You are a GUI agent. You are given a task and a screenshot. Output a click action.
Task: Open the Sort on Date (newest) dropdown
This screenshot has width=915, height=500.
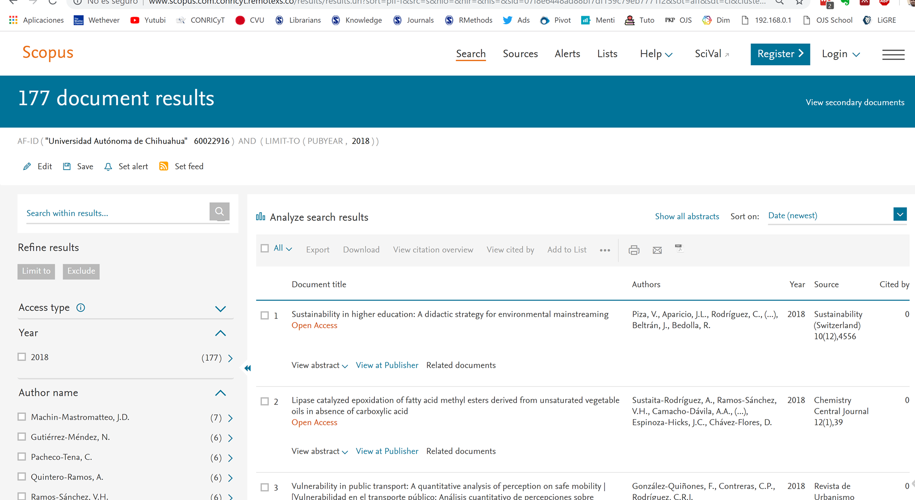click(900, 214)
